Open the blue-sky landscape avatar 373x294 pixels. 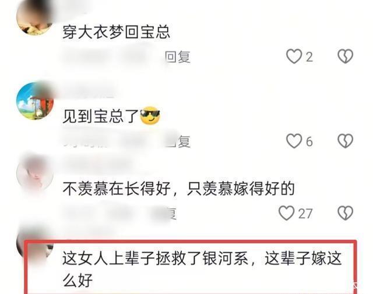click(x=35, y=101)
